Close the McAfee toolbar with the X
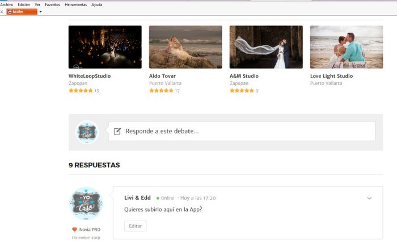This screenshot has width=397, height=241. coord(2,11)
